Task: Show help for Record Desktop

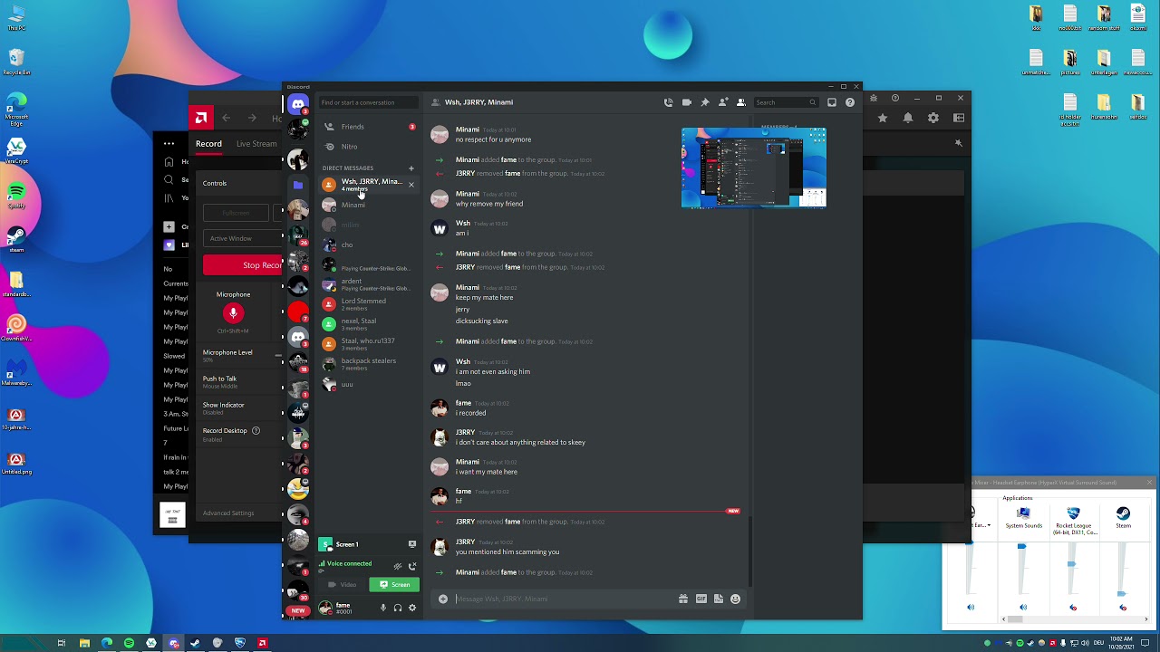Action: point(256,431)
